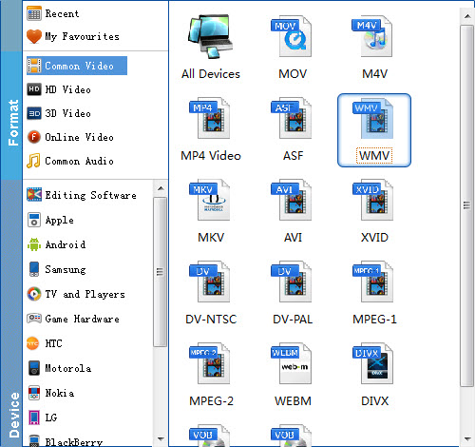Open the Recent category
This screenshot has width=475, height=447.
click(x=53, y=13)
